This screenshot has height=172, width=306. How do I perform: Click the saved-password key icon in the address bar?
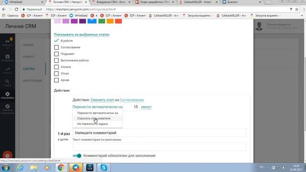coord(291,9)
